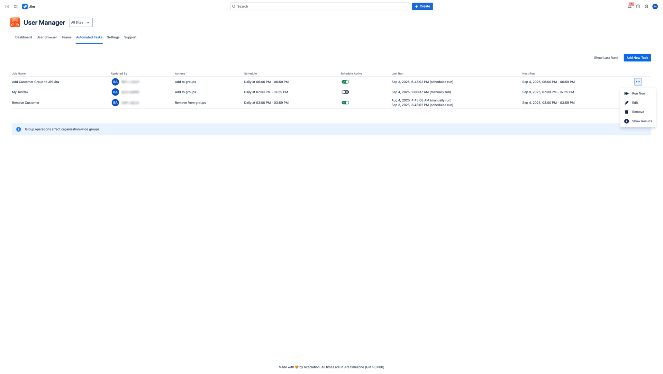Enable the schedule toggle for My Testtak
663x374 pixels.
(345, 92)
